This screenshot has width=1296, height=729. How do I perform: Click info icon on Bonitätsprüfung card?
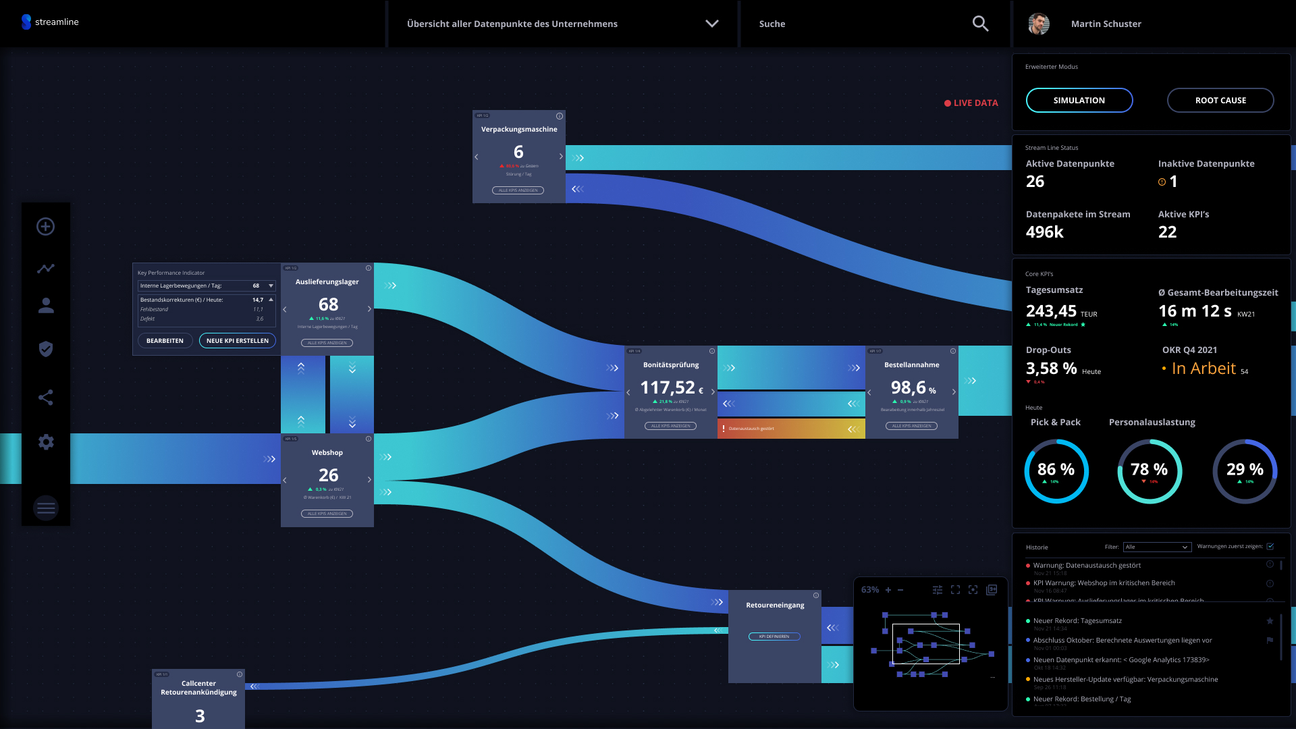[712, 351]
